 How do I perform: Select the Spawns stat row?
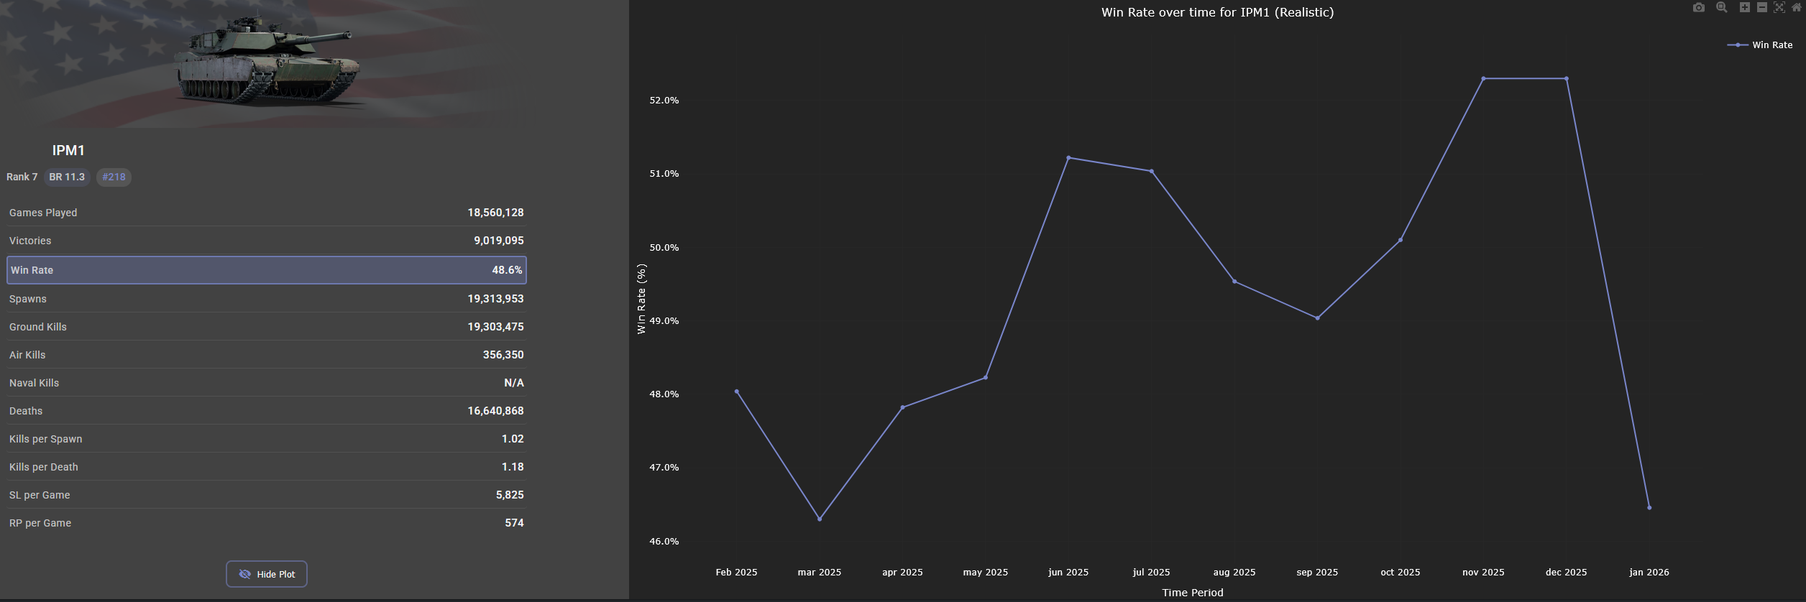point(267,299)
